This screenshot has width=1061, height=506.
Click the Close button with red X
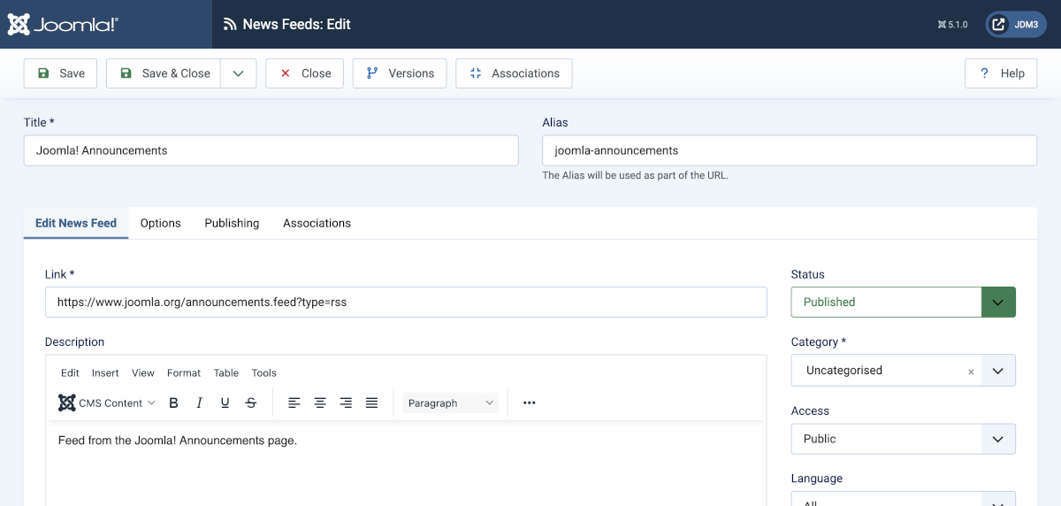click(x=305, y=73)
